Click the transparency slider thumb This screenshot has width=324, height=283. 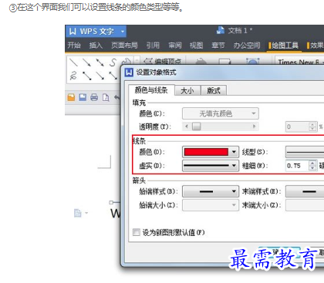(x=197, y=126)
